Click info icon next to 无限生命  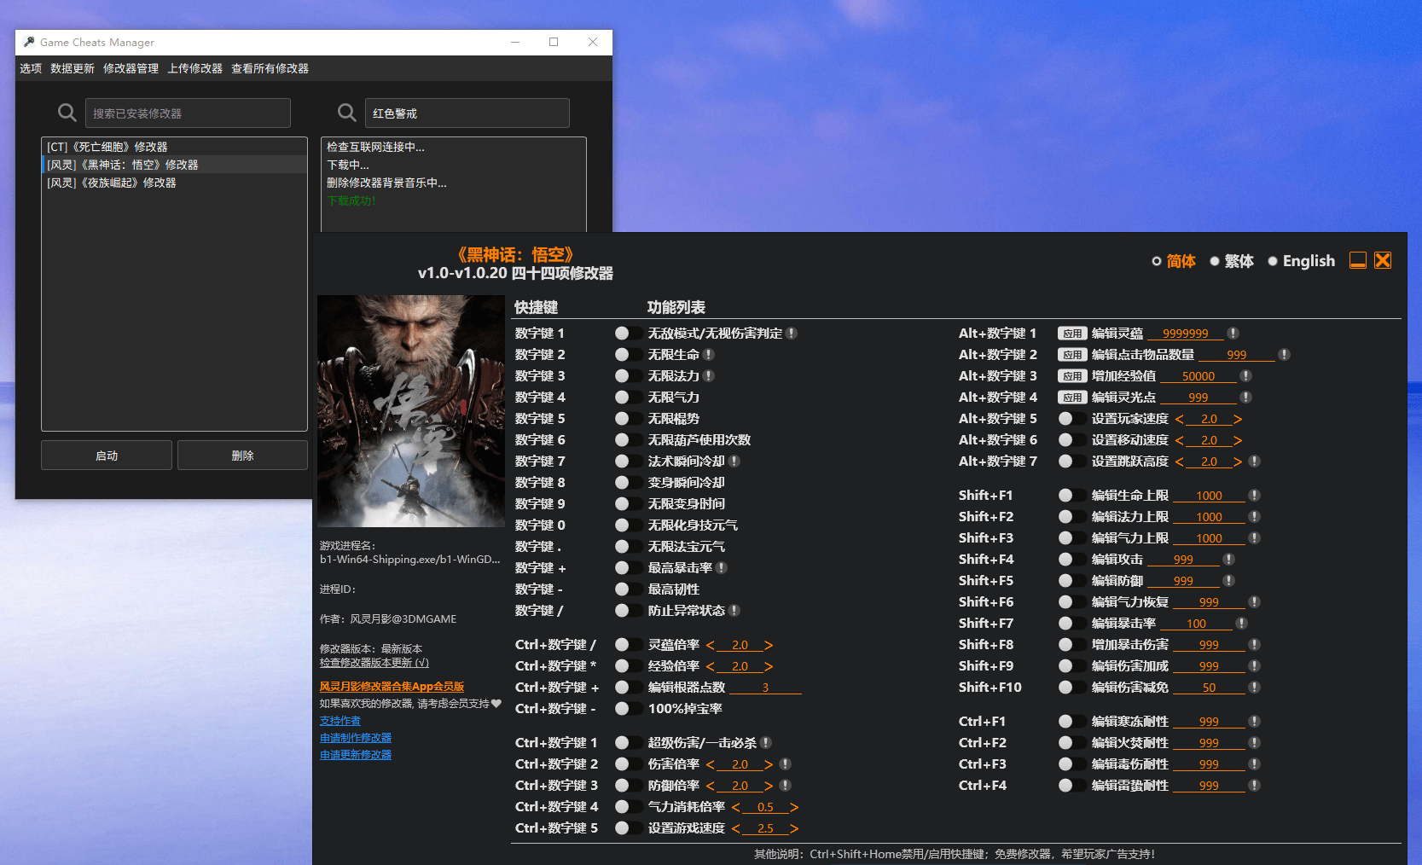tap(709, 355)
